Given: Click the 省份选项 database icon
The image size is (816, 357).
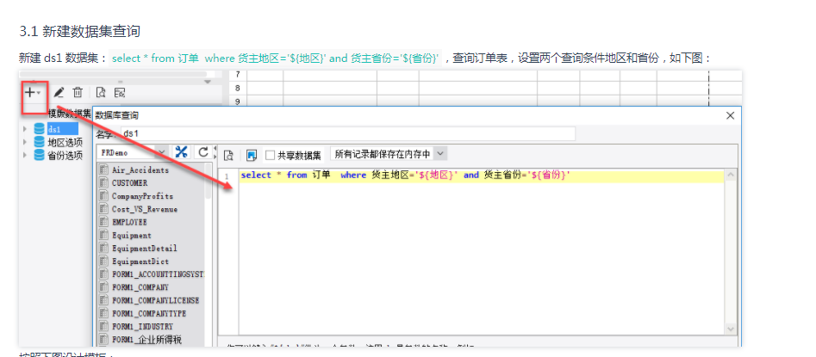Looking at the screenshot, I should (x=39, y=154).
